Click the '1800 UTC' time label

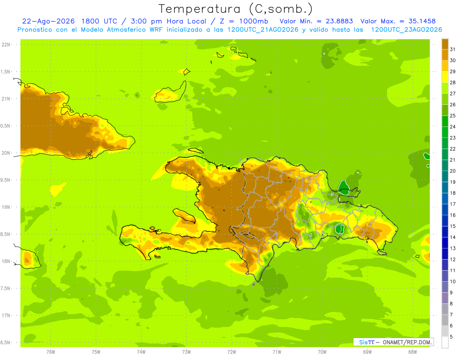coord(100,21)
